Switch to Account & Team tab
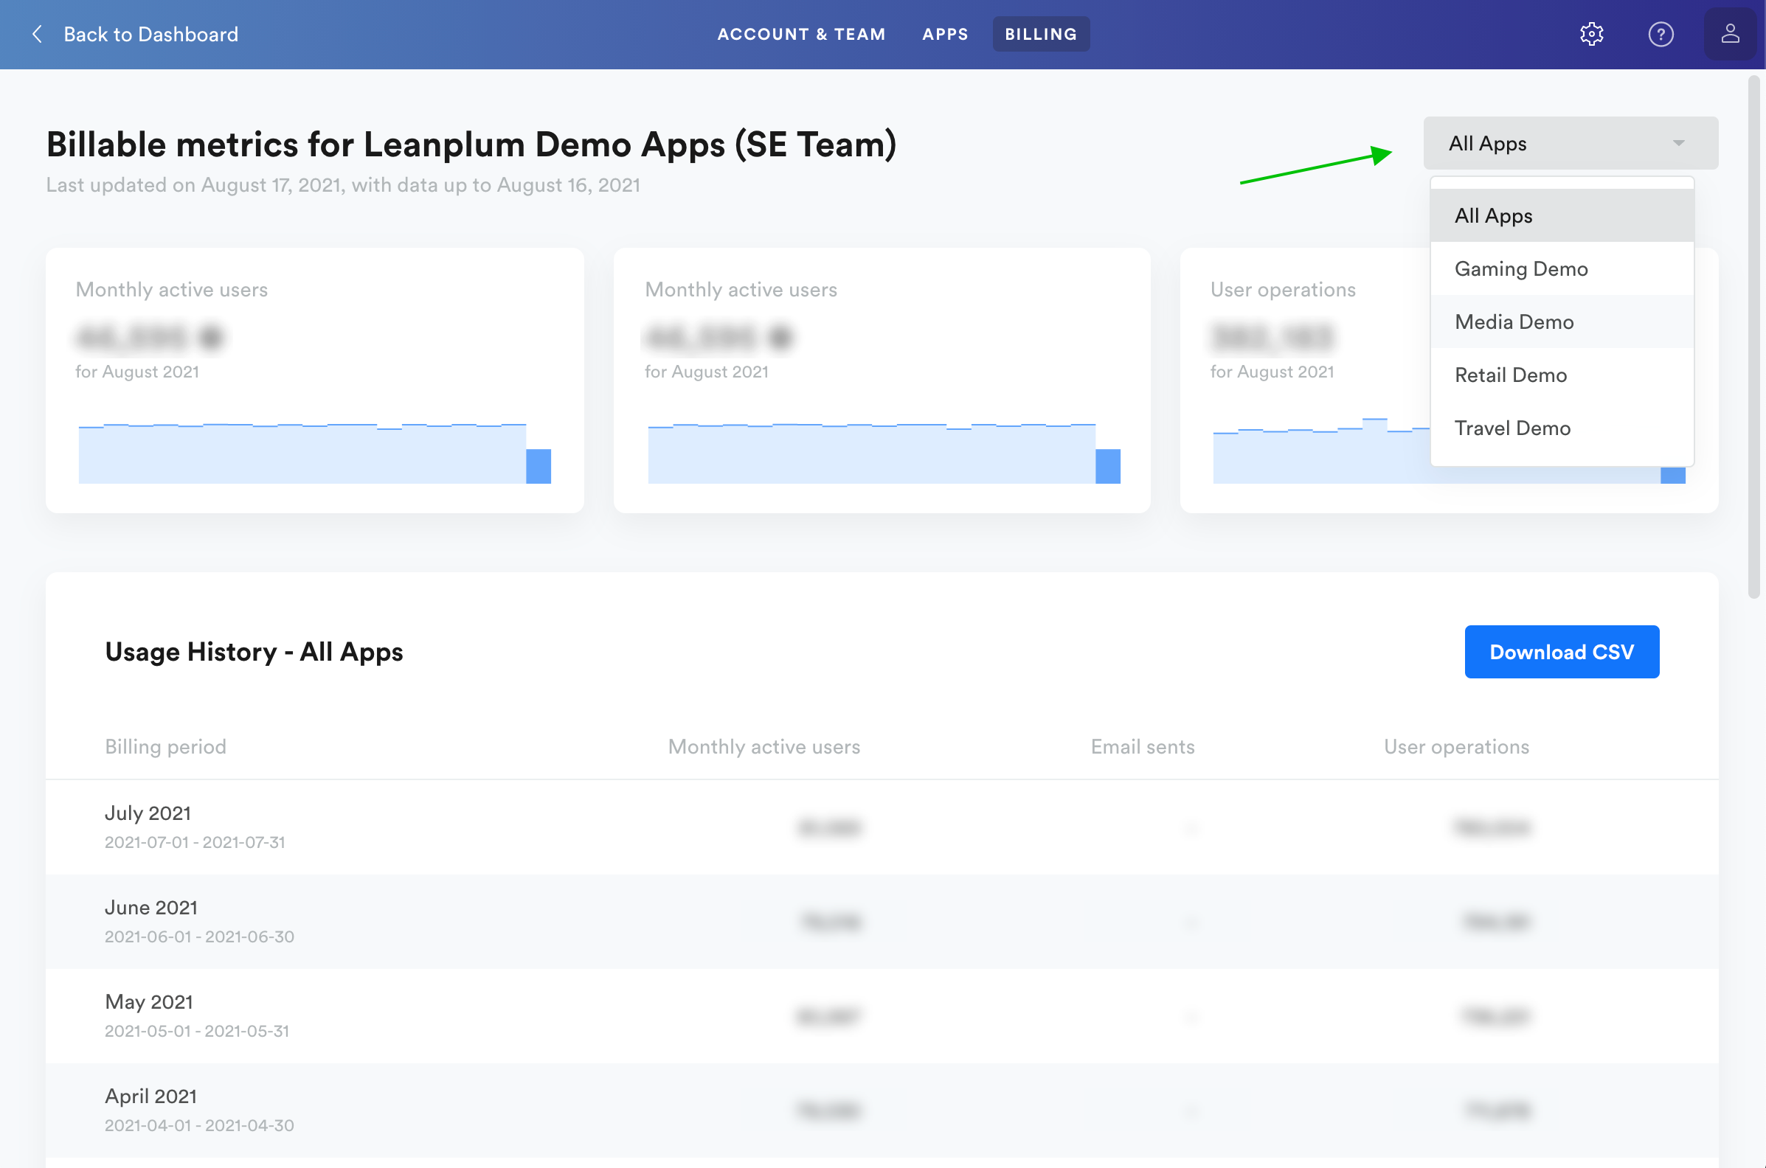 [801, 34]
